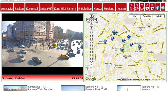Zoom out the map with minus button
168x91 pixels.
[91, 64]
